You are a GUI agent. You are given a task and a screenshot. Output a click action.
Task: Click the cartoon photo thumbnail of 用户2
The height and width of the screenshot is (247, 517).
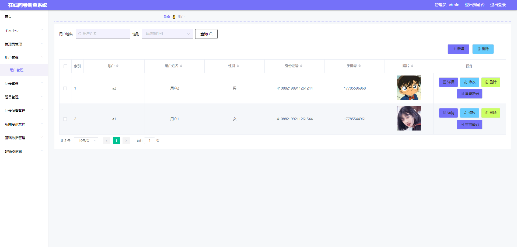tap(409, 88)
